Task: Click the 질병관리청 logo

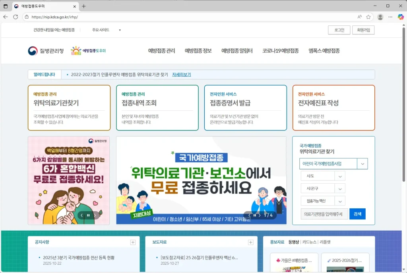Action: click(45, 50)
